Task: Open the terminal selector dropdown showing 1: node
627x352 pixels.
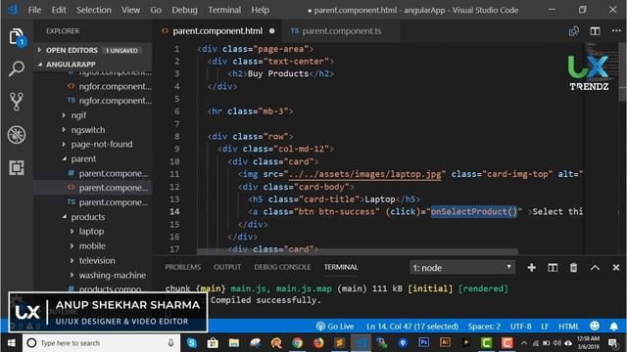Action: 461,268
